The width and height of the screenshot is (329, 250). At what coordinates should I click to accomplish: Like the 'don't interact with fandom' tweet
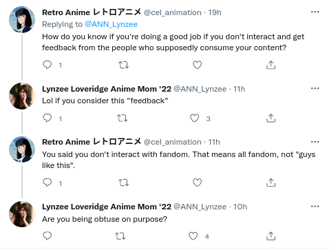(197, 183)
